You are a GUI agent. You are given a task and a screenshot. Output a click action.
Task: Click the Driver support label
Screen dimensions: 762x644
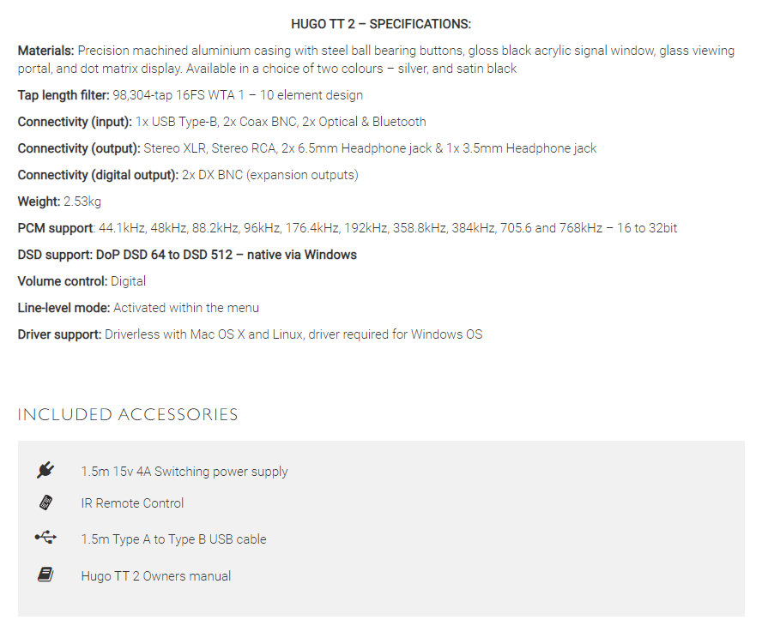click(59, 334)
